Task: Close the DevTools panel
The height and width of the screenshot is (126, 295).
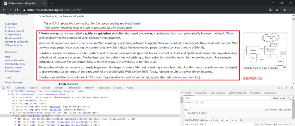Action: coord(292,88)
